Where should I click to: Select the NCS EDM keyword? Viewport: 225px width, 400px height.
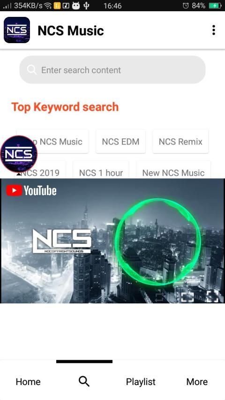pyautogui.click(x=120, y=142)
